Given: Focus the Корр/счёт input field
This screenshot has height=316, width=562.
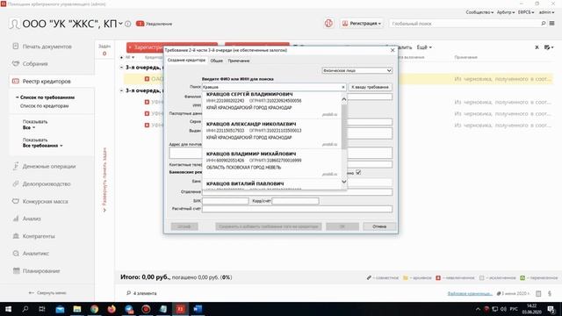Looking at the screenshot, I should click(295, 201).
